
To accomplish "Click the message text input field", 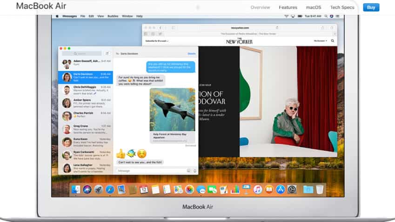I will coord(151,171).
